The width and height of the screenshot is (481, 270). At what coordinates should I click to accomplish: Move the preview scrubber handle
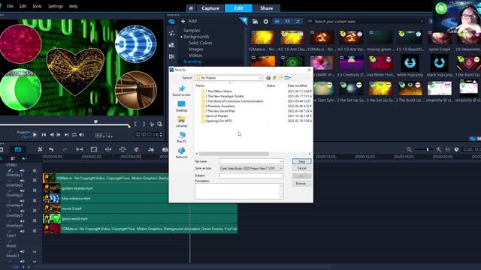95,121
